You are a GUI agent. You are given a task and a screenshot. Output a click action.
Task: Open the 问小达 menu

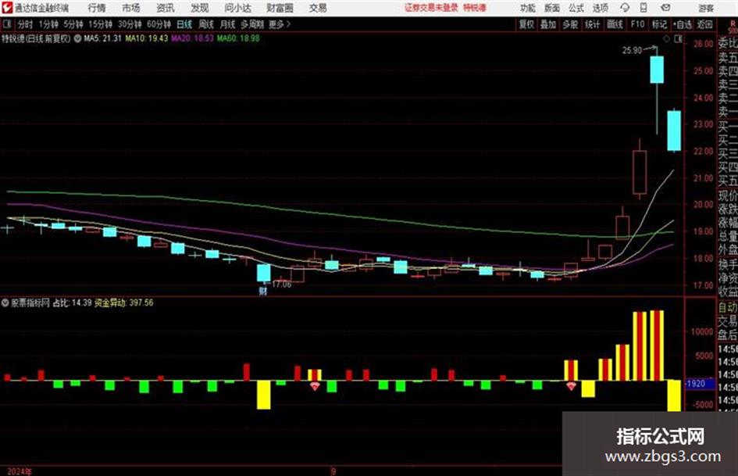(237, 8)
